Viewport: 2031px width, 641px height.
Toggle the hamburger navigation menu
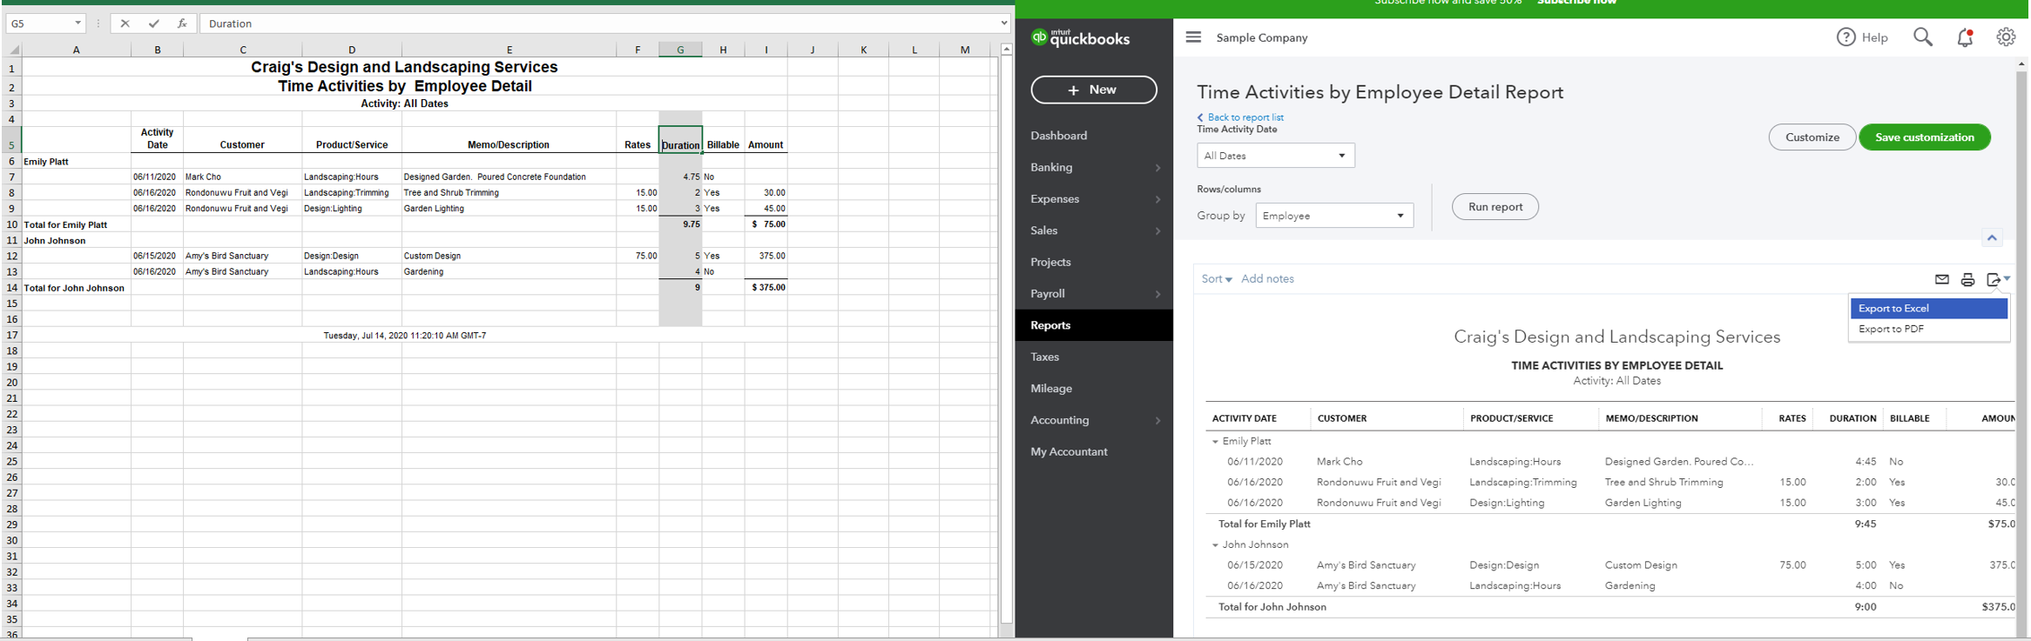[1193, 37]
